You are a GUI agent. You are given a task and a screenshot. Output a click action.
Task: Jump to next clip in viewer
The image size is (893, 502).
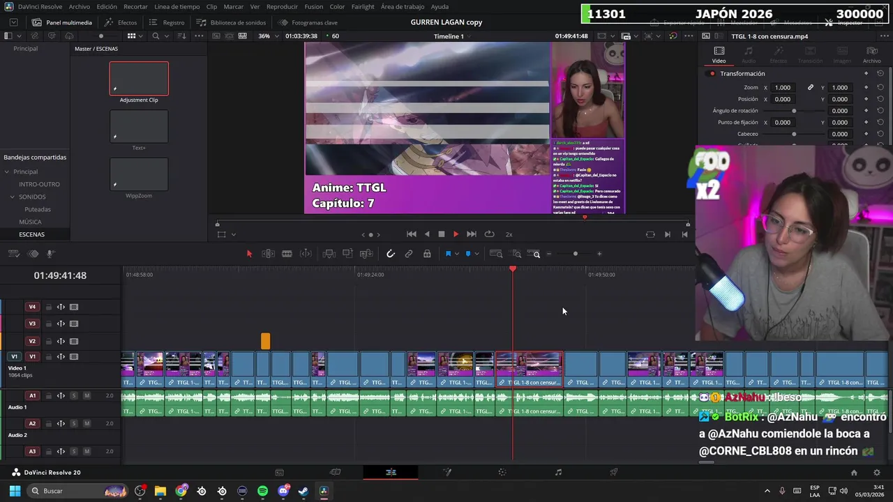pyautogui.click(x=472, y=234)
